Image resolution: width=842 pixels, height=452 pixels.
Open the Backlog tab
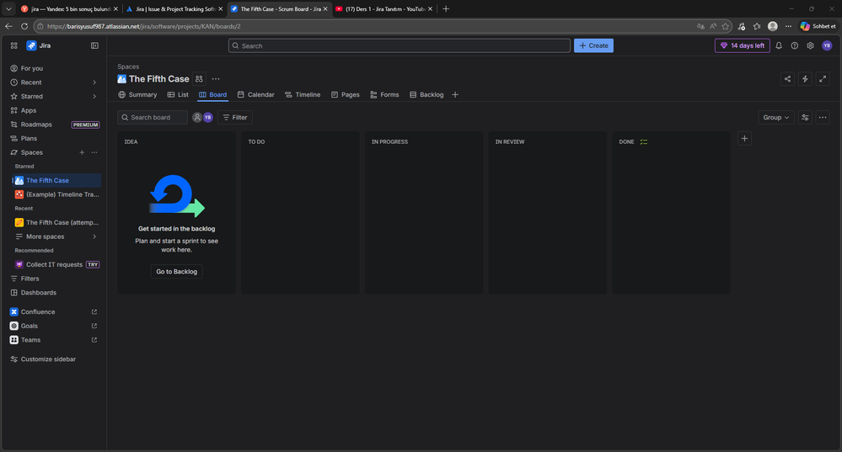click(426, 95)
